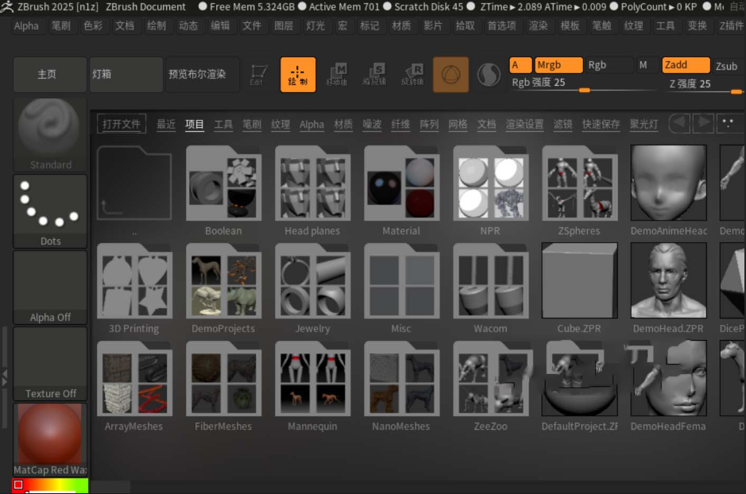Switch to the 项目 tab
Viewport: 746px width, 494px height.
195,125
